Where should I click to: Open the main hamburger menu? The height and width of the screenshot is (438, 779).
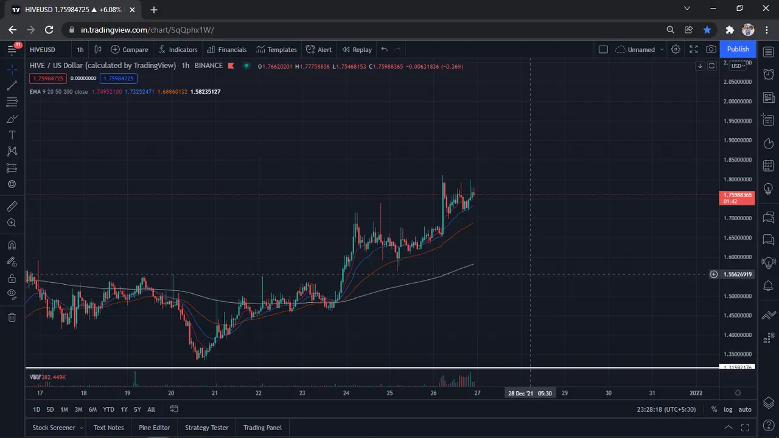[x=12, y=49]
